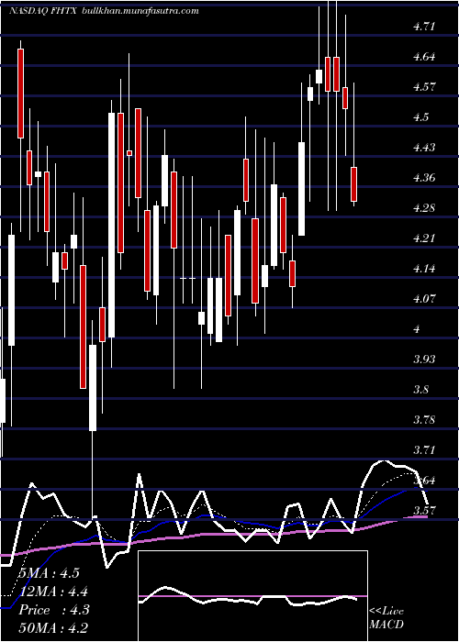Click the bullkhan.munafasutra.com watermark link text
459x642 pixels.
[x=140, y=11]
